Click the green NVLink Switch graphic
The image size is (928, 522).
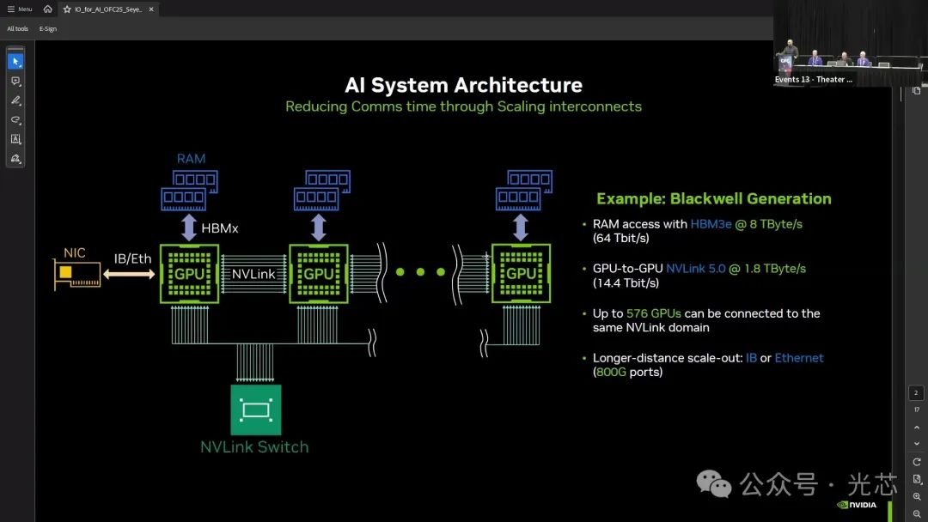tap(256, 410)
